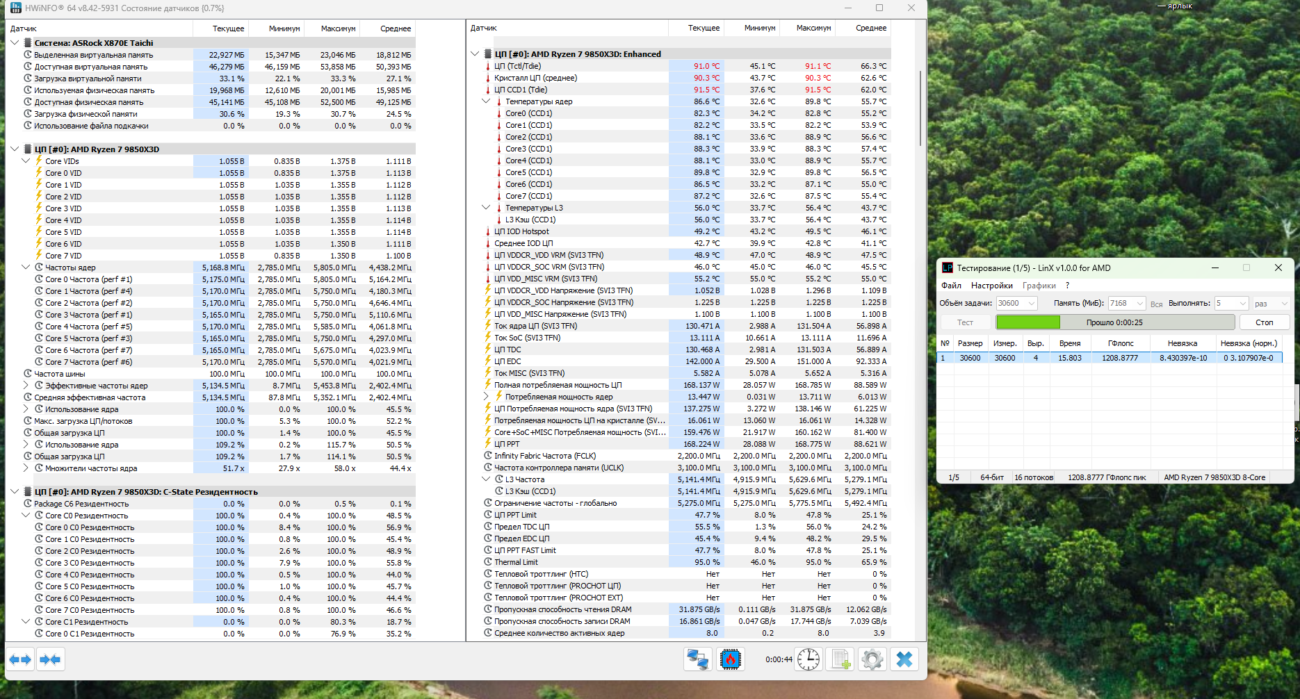Click the 0:00:44 elapsed time in HWiNFO

pyautogui.click(x=779, y=659)
